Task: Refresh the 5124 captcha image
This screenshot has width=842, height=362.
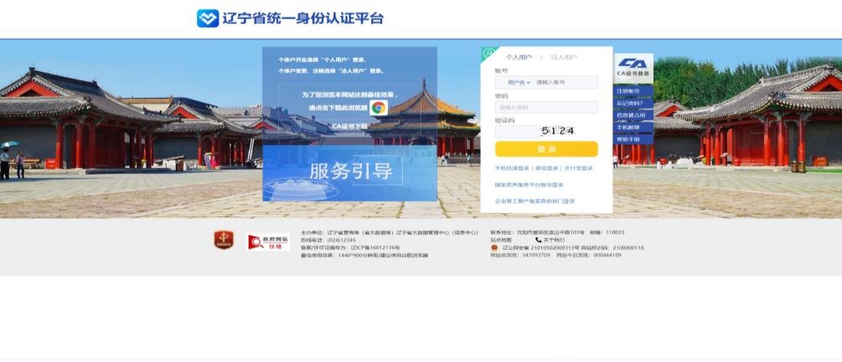Action: coord(559,130)
